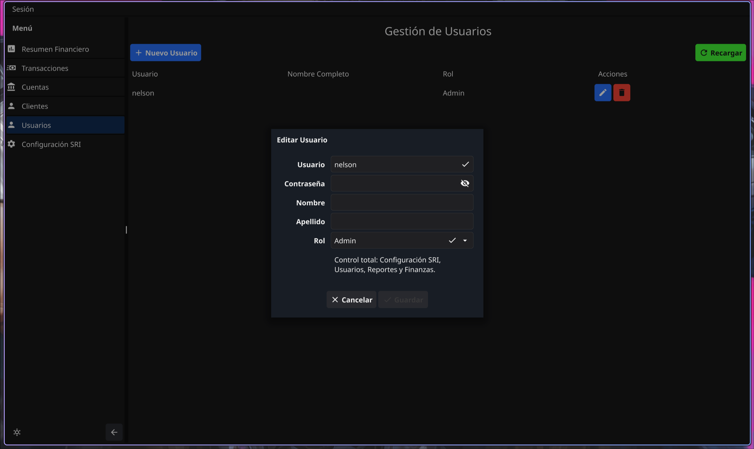The width and height of the screenshot is (754, 449).
Task: Click the Resumen Financiero chart icon
Action: tap(11, 49)
